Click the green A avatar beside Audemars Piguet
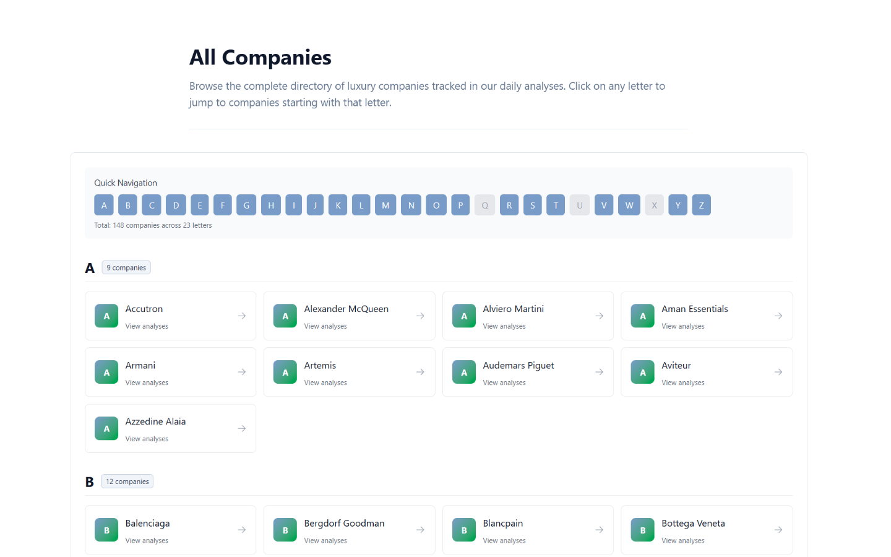 pyautogui.click(x=464, y=372)
